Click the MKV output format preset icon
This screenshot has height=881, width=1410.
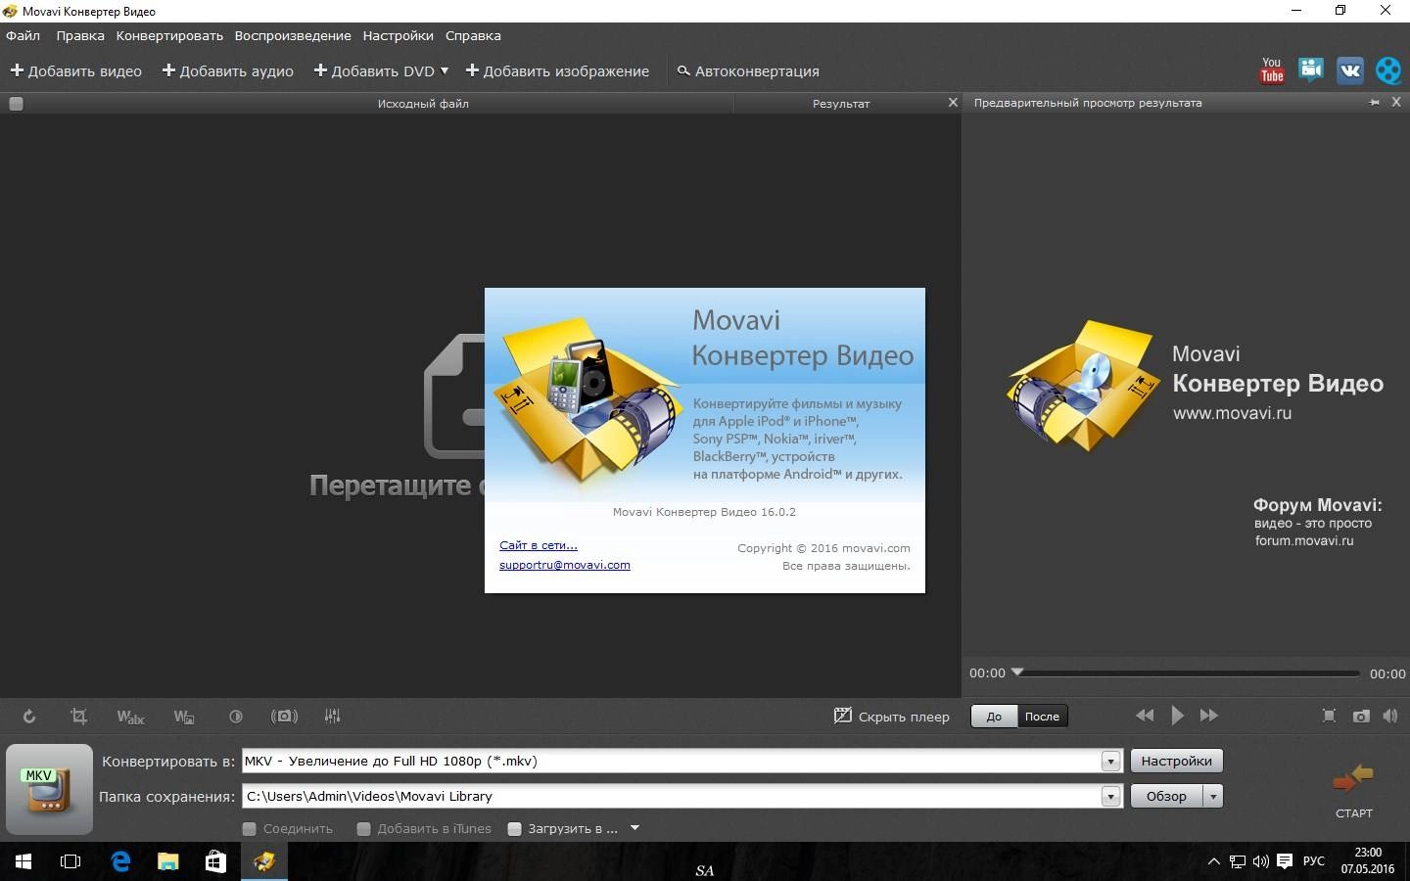49,789
